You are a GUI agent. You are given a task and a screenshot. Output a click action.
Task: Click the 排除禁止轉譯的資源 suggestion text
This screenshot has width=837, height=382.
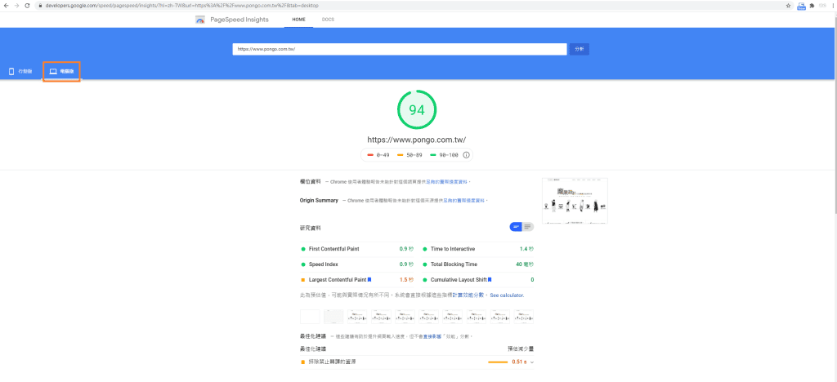tap(332, 362)
